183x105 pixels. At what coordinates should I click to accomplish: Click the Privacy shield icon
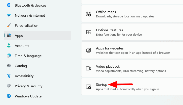point(9,86)
